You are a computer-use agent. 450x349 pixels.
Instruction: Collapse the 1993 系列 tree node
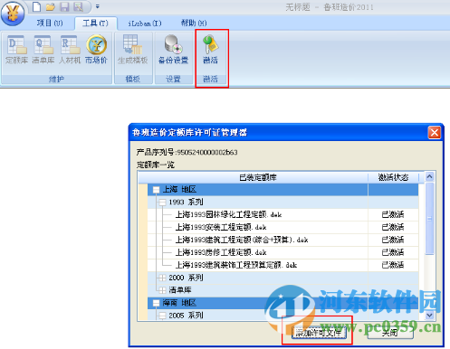click(x=162, y=203)
